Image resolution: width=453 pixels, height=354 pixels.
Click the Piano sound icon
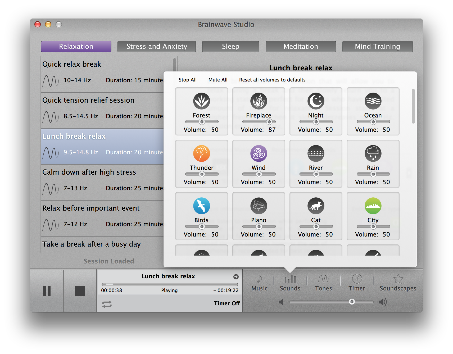click(259, 206)
